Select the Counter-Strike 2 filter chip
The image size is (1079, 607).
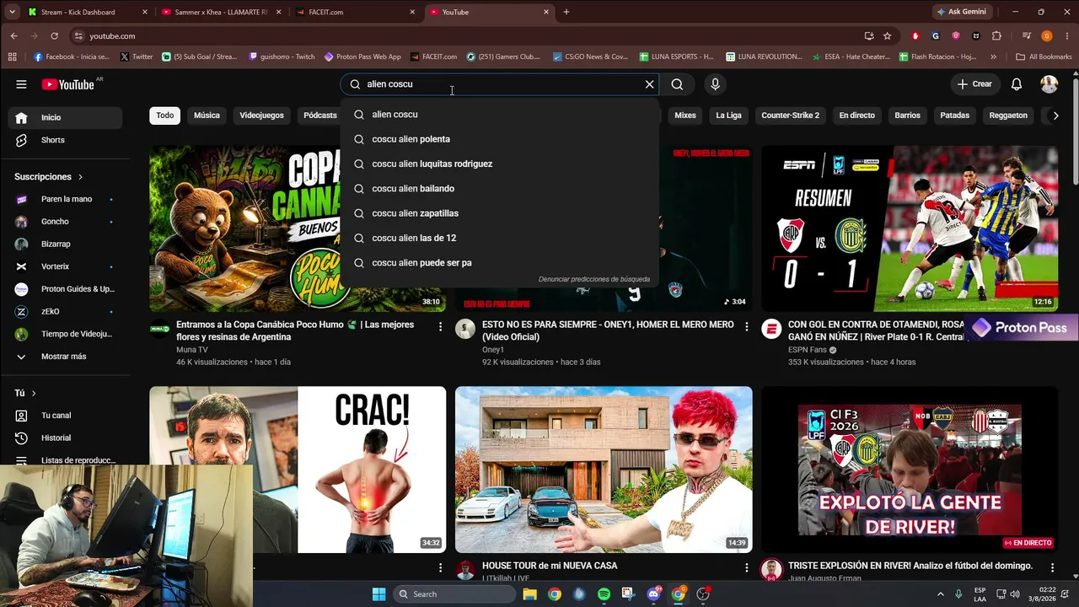pos(790,115)
